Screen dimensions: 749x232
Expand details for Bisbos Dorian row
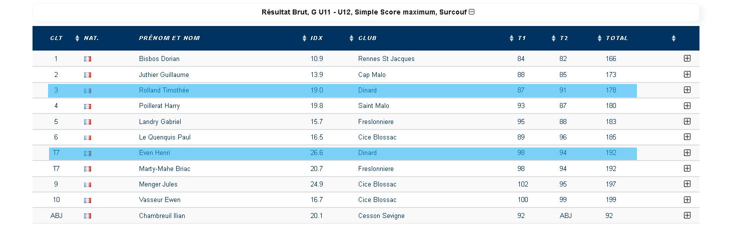pyautogui.click(x=687, y=58)
